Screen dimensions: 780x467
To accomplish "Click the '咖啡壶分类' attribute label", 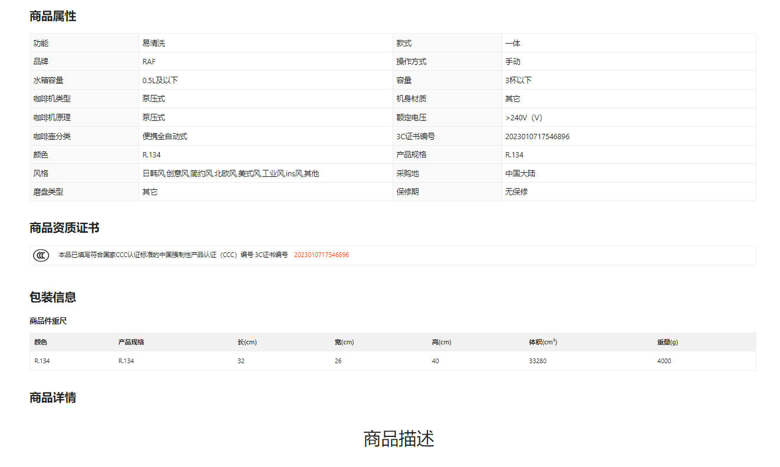I will (x=52, y=136).
